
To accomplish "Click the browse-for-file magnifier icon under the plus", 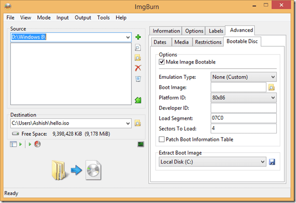I will [138, 48].
